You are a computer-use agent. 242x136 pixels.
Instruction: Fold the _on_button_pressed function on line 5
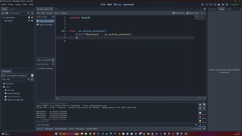pyautogui.click(x=68, y=31)
